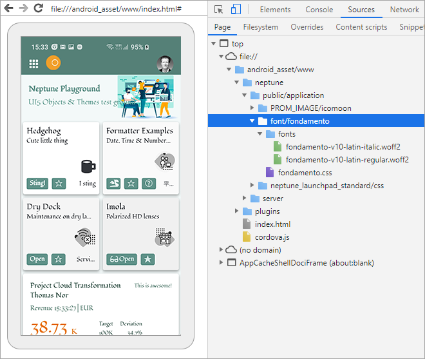Image resolution: width=425 pixels, height=359 pixels.
Task: Toggle the filled star on Imola tile
Action: pyautogui.click(x=147, y=259)
